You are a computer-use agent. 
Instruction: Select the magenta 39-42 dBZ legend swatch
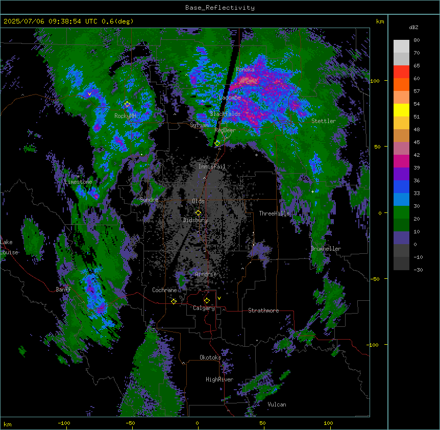tap(401, 161)
